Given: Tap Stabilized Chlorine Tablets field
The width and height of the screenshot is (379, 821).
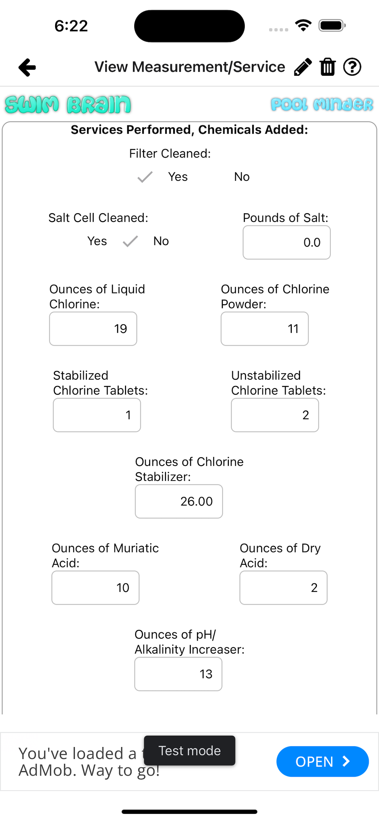Looking at the screenshot, I should coord(97,415).
